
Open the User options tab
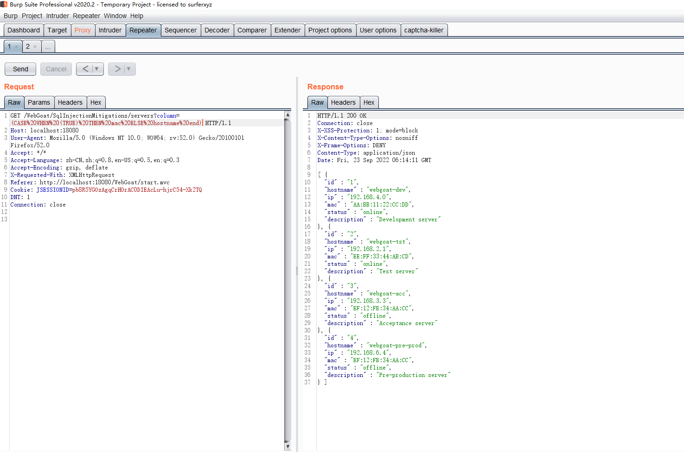pos(378,30)
